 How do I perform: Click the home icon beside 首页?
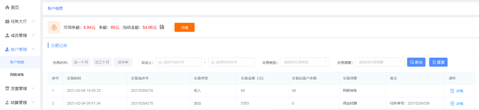click(7, 8)
